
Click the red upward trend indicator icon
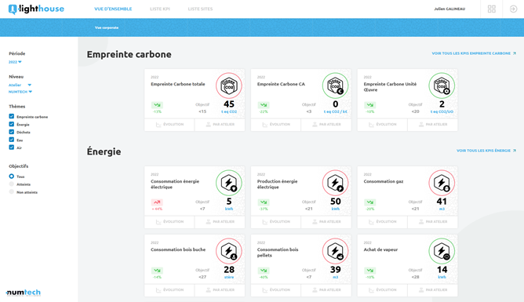click(157, 202)
